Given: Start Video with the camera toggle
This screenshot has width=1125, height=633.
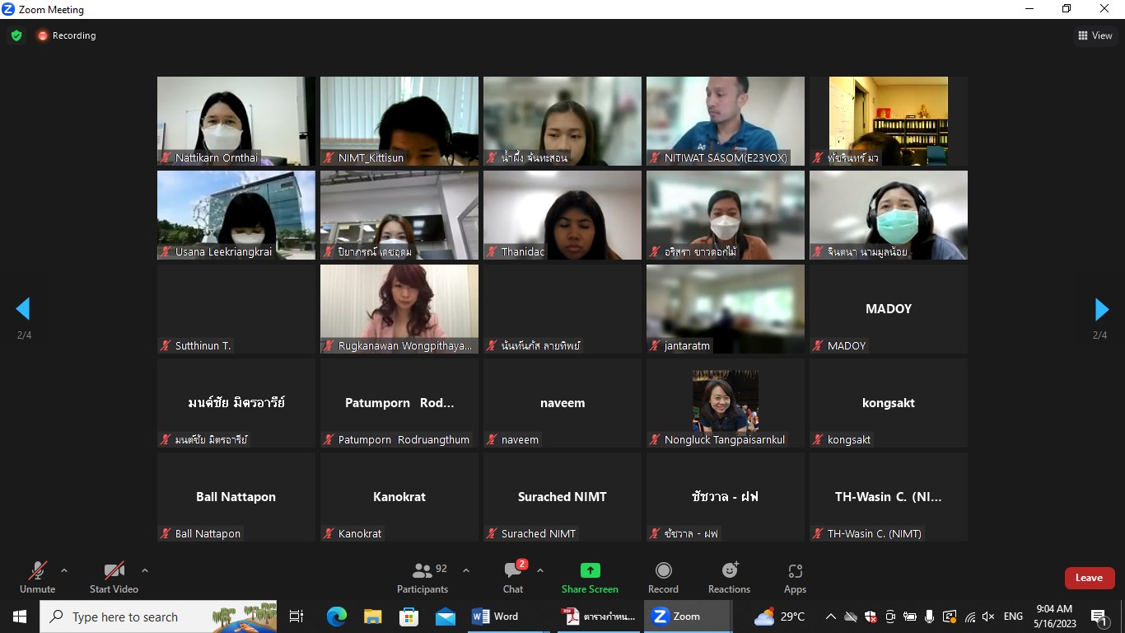Looking at the screenshot, I should pos(114,577).
